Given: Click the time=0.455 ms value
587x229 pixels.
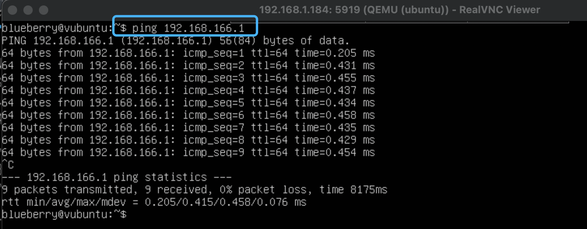Looking at the screenshot, I should tap(334, 78).
